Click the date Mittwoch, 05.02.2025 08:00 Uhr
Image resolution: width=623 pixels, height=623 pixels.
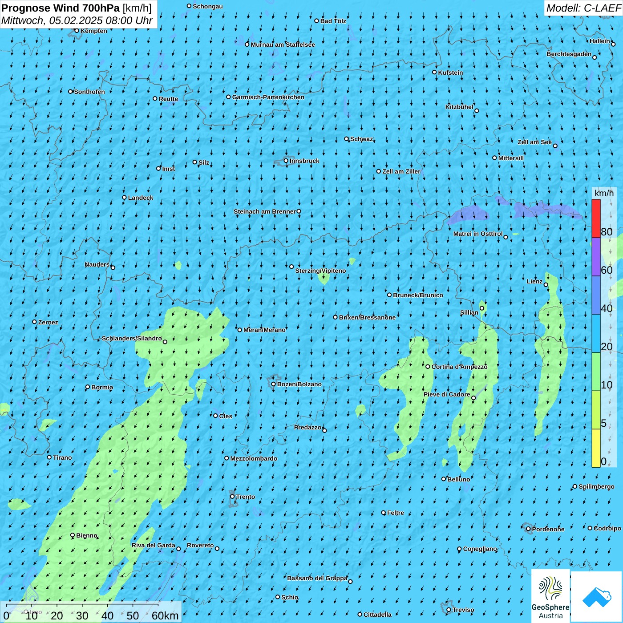coord(77,20)
